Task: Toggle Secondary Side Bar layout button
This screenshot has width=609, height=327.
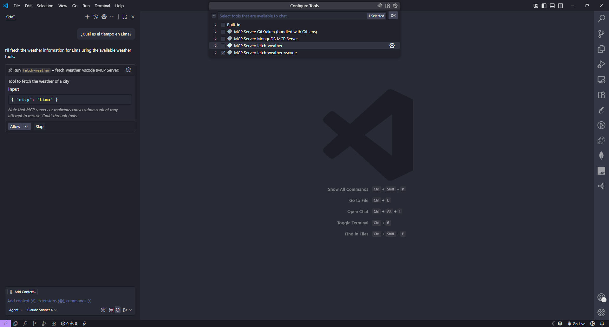Action: (560, 6)
